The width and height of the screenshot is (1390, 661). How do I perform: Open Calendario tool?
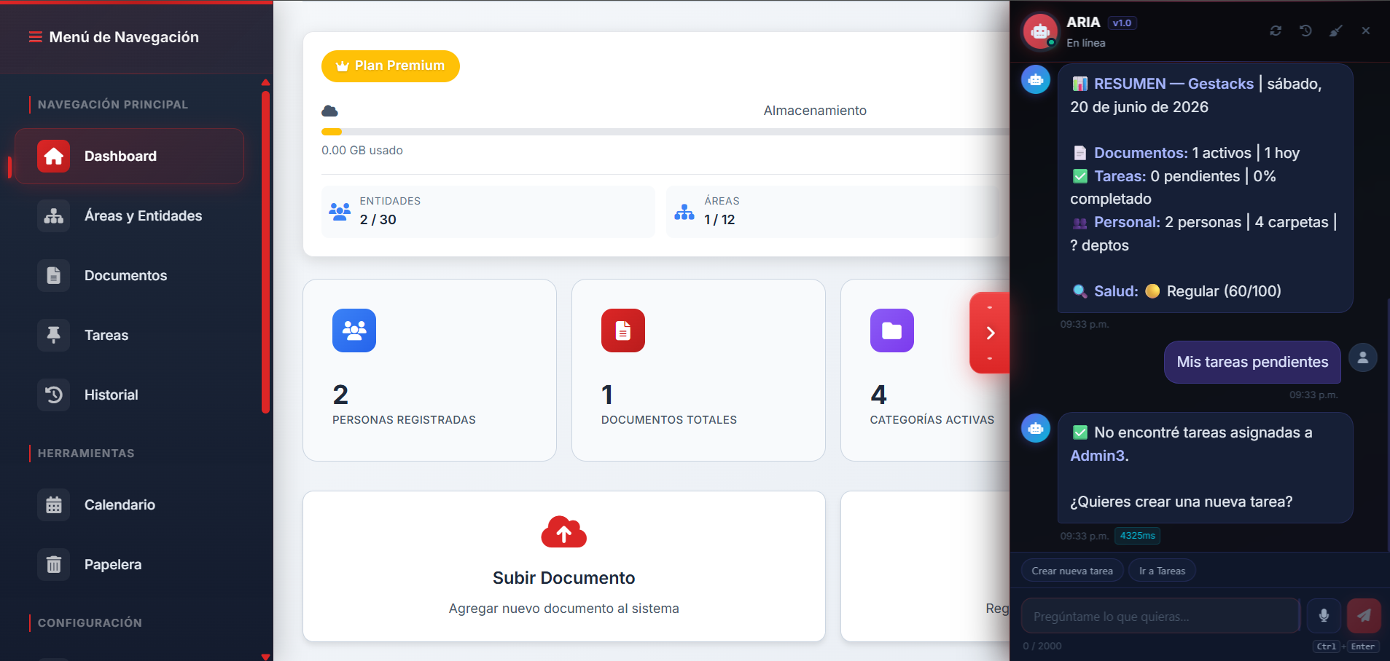click(x=129, y=504)
